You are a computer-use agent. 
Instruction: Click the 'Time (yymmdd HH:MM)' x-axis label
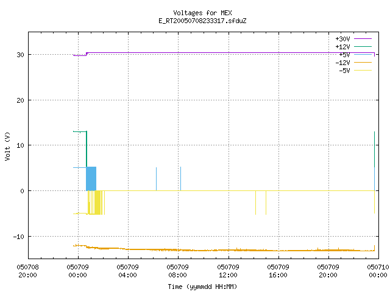202,287
